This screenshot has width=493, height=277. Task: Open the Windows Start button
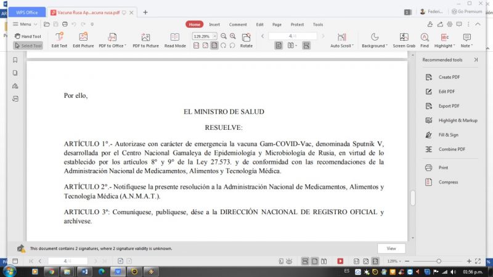pos(10,271)
